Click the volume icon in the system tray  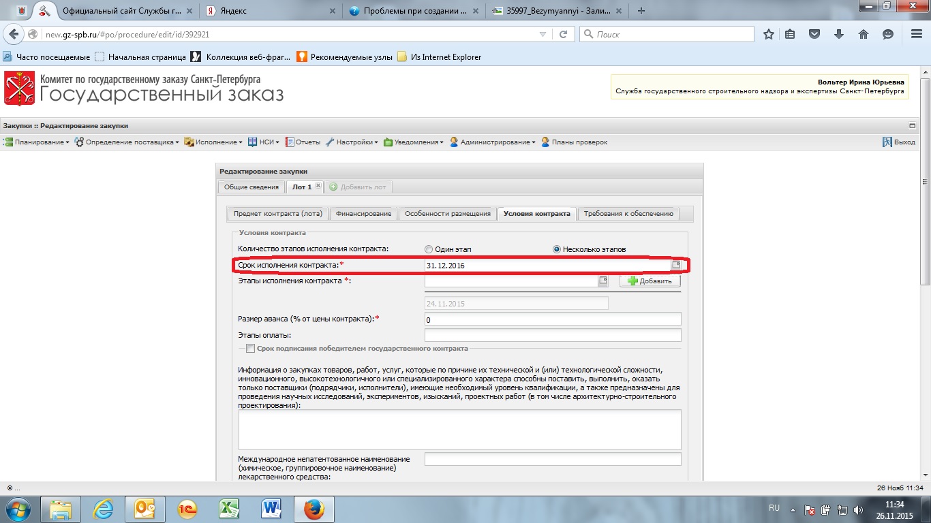point(857,509)
